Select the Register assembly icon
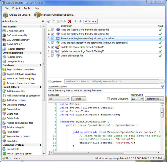167x162 pixels. click(x=4, y=49)
